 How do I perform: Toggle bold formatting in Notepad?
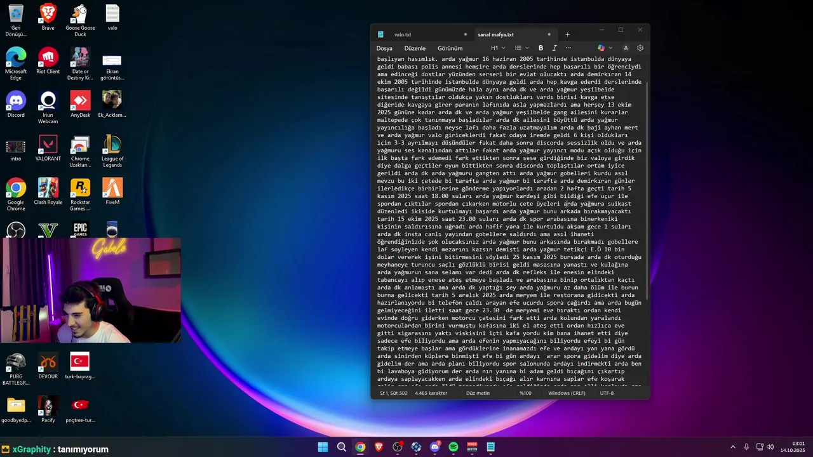(541, 48)
